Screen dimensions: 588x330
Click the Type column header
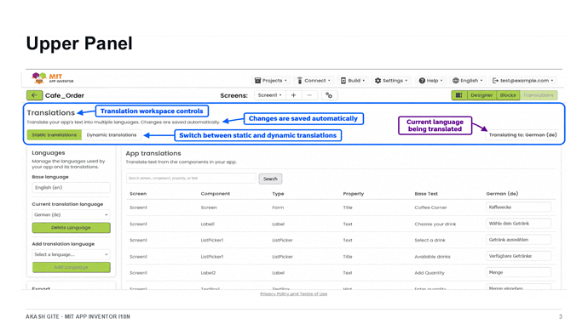click(x=278, y=194)
